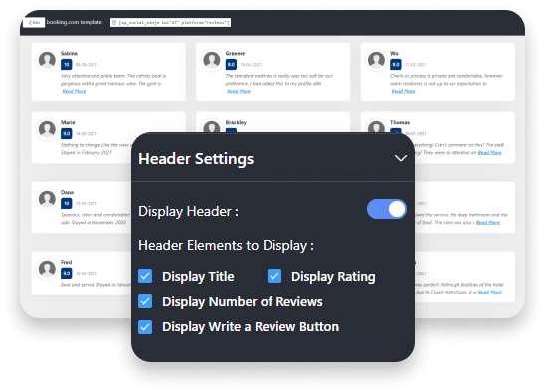Click the booking.com template title
Screen dimensions: 545x392
tap(75, 22)
